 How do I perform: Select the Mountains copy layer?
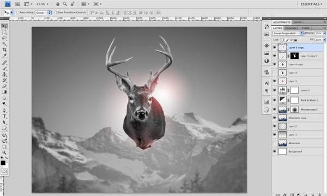tap(298, 118)
